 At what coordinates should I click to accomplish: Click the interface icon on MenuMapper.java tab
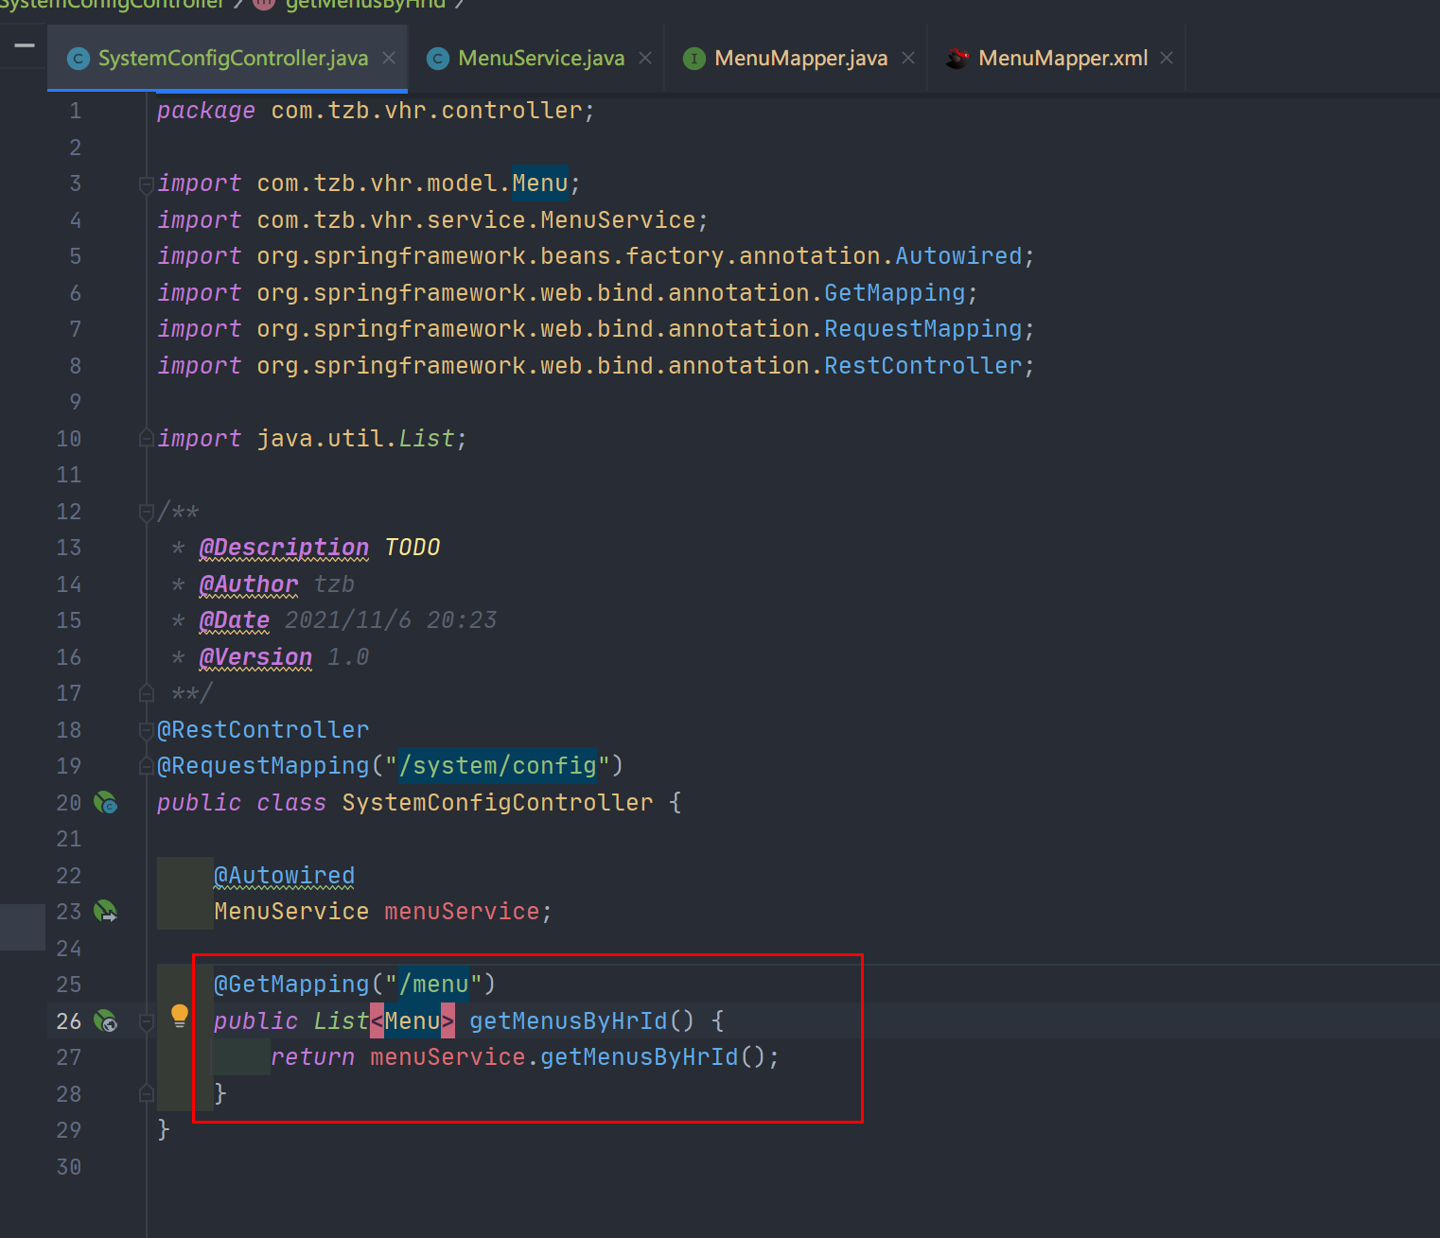coord(694,59)
